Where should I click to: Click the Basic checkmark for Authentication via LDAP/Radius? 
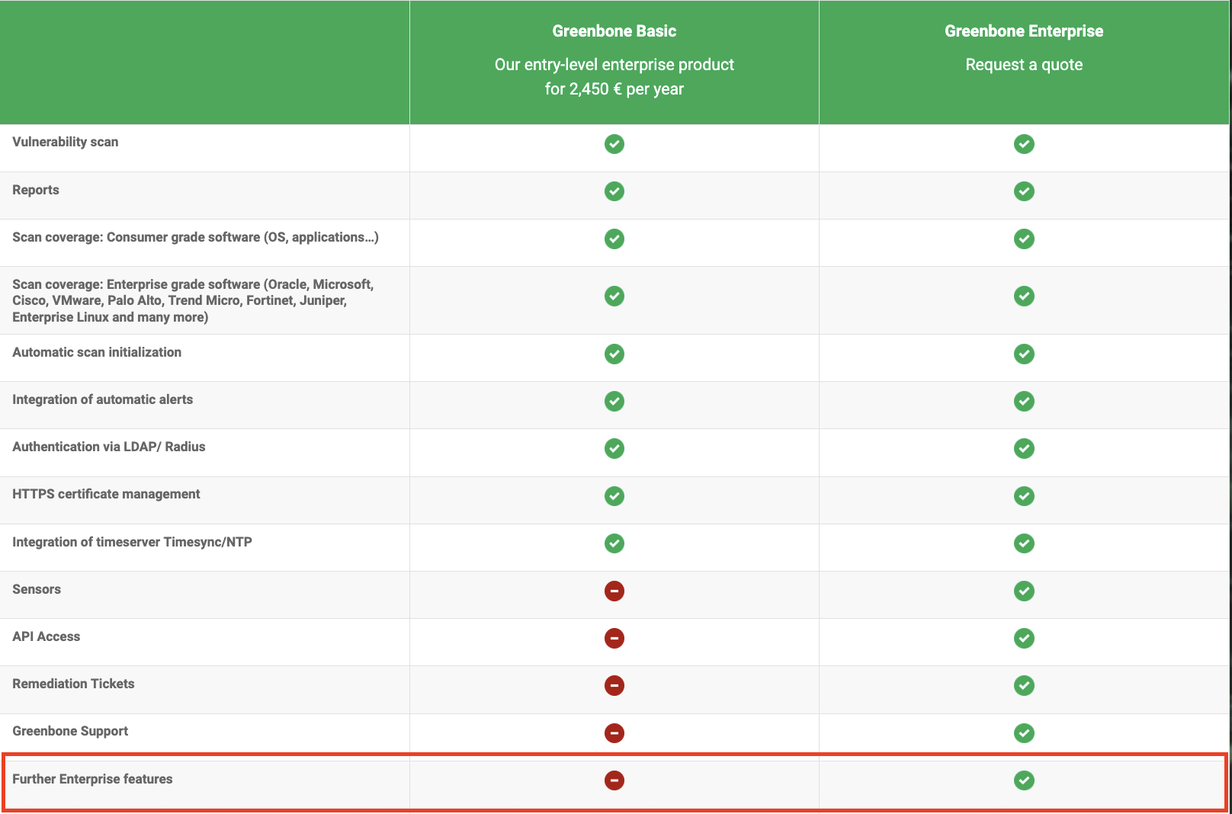[x=614, y=448]
